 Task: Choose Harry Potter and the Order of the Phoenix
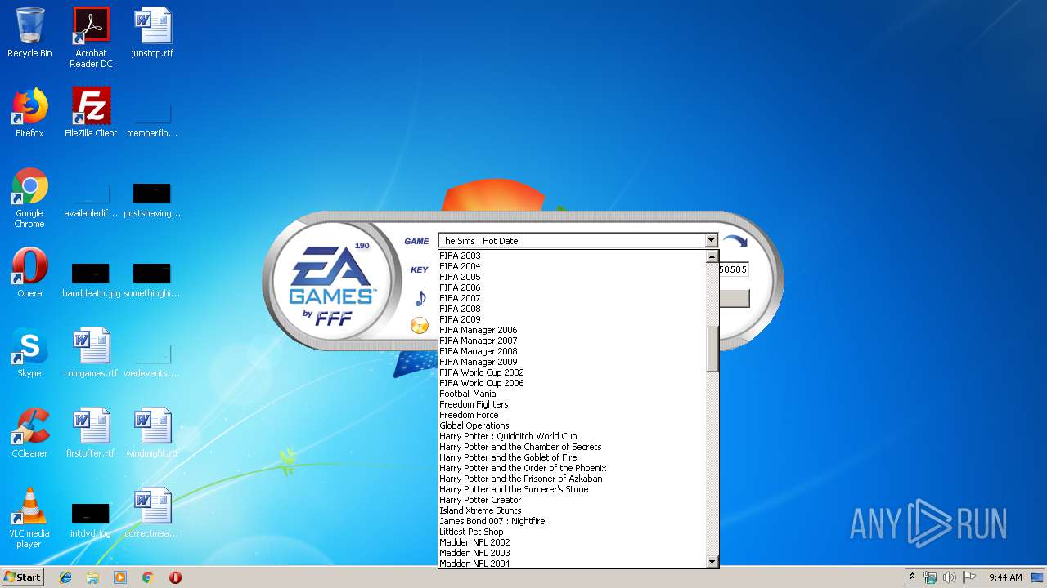[x=571, y=468]
